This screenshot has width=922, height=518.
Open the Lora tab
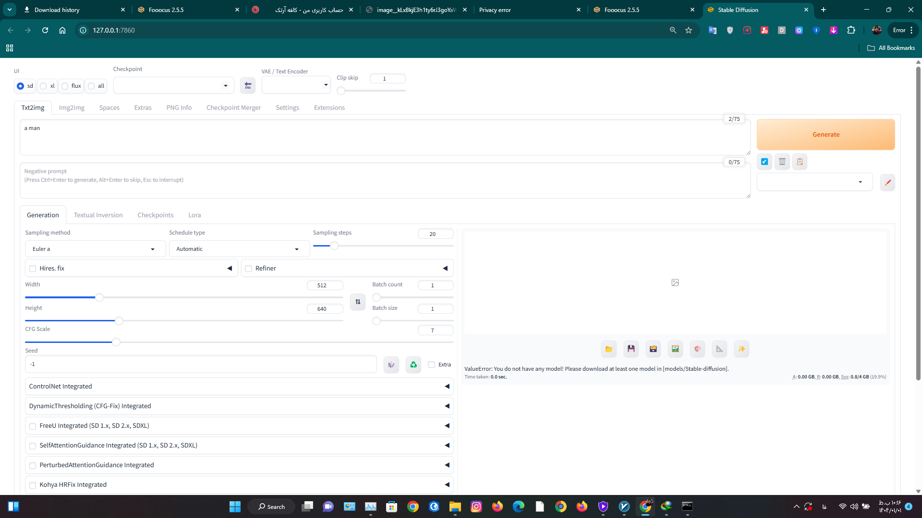(x=194, y=215)
